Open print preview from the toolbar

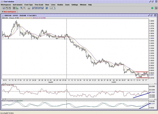[x=54, y=8]
